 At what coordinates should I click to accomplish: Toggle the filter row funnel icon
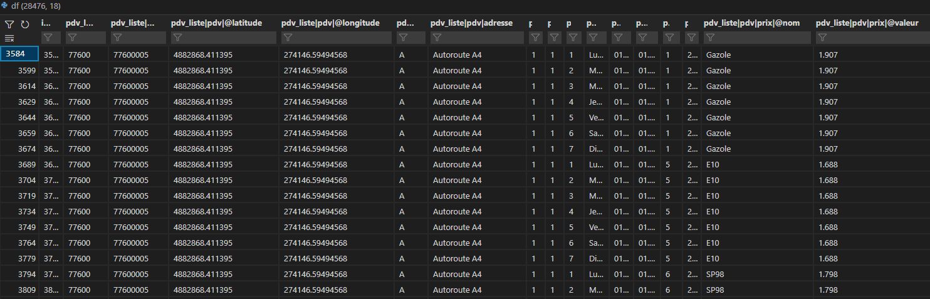[9, 24]
